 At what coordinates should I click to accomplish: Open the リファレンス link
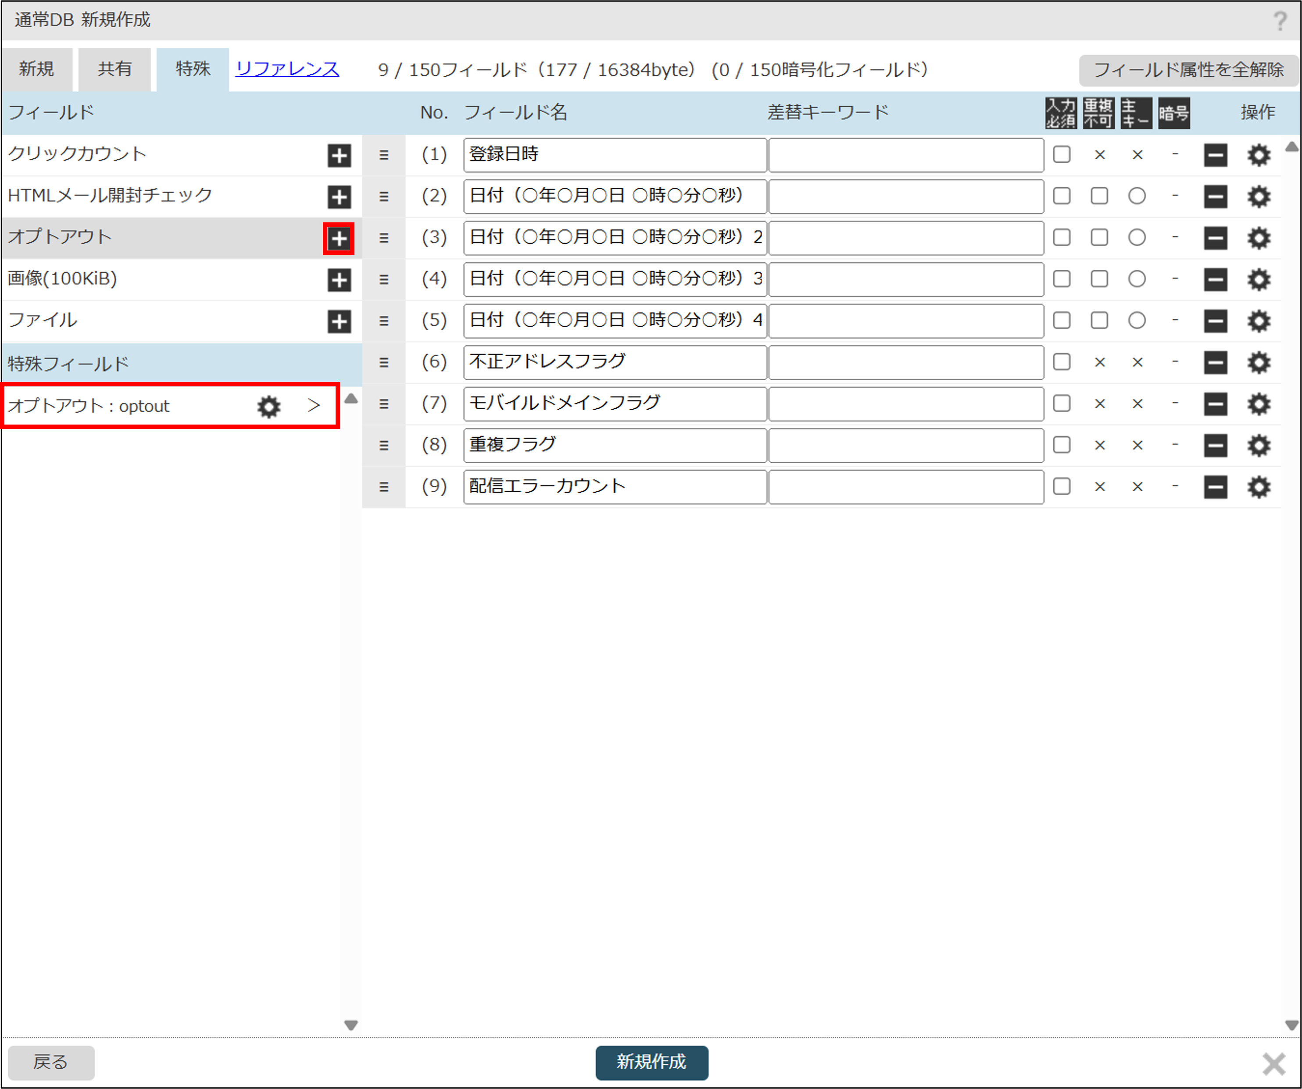[287, 69]
